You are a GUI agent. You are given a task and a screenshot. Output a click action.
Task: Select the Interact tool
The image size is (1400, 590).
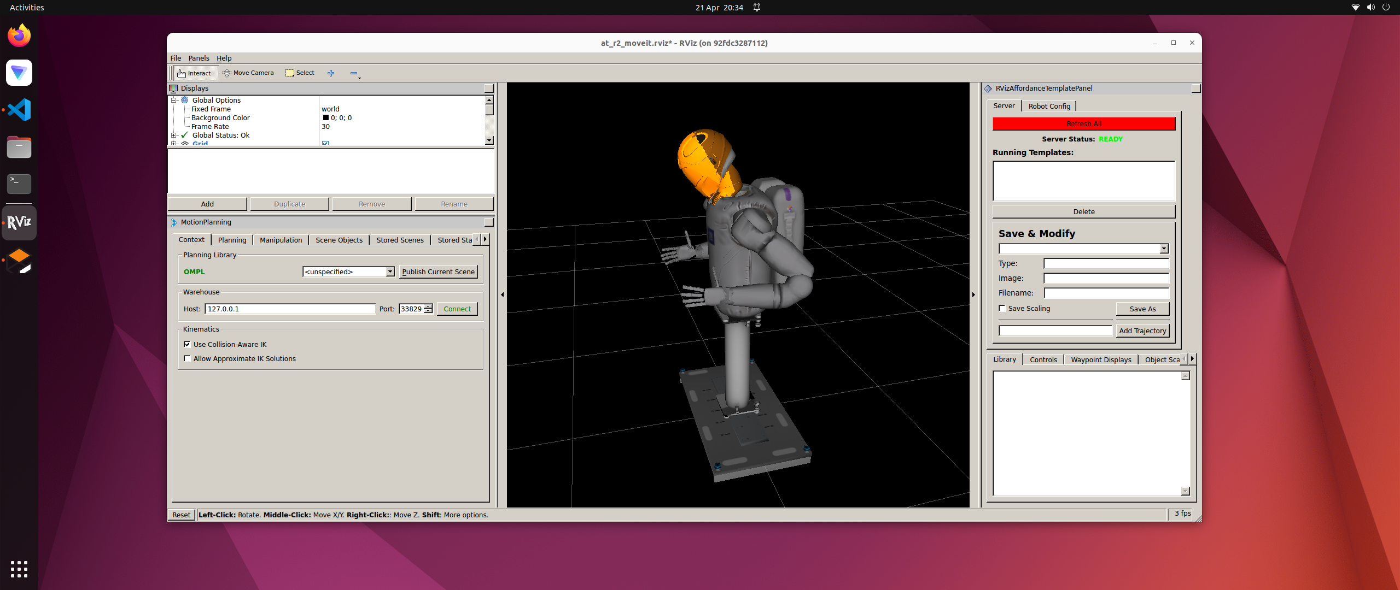(x=195, y=73)
